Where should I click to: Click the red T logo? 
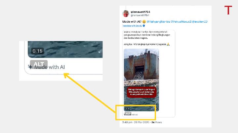pyautogui.click(x=228, y=10)
